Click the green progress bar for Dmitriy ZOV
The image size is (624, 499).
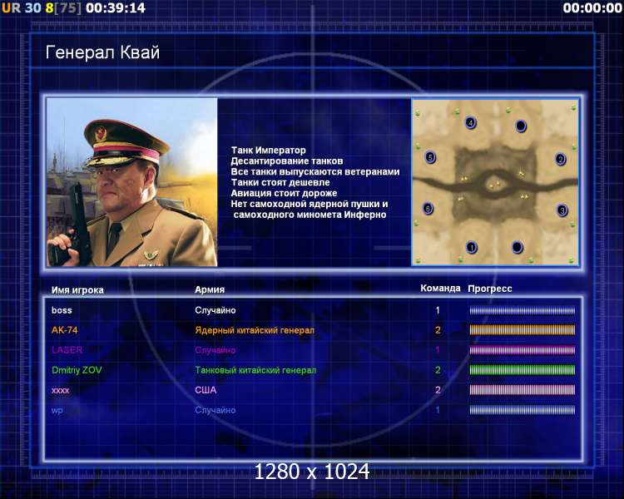tap(522, 370)
